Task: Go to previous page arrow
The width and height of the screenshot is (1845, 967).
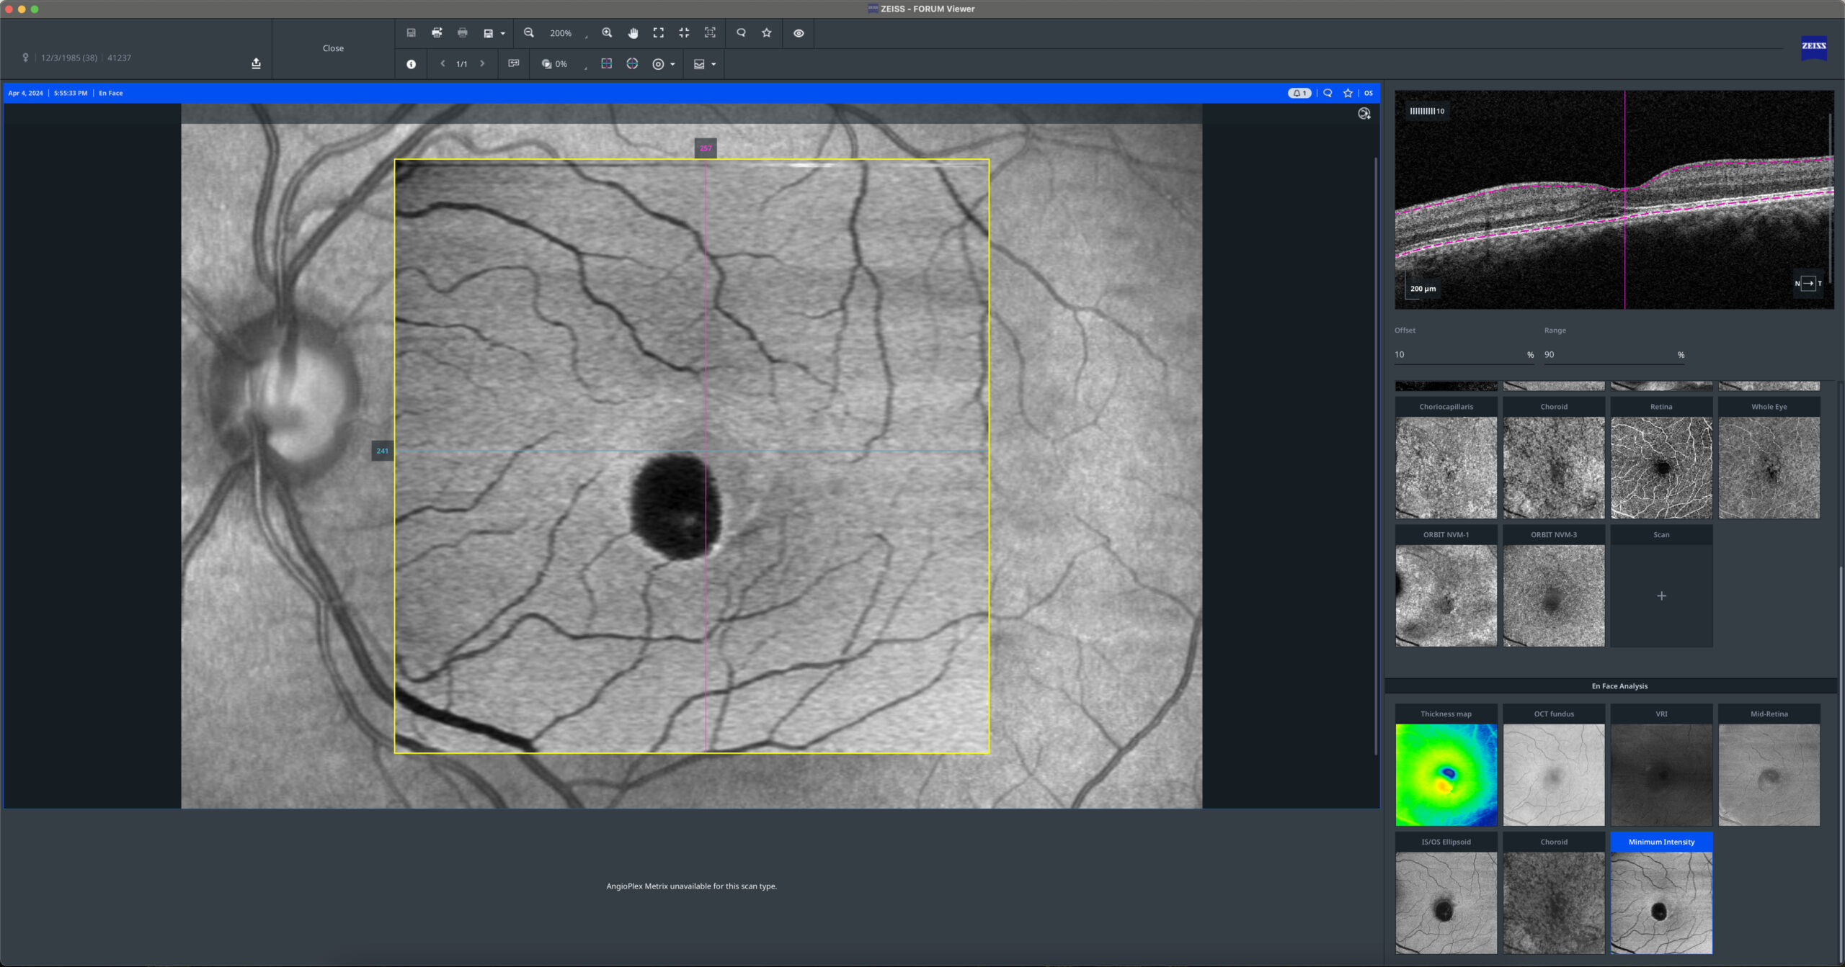Action: coord(443,64)
